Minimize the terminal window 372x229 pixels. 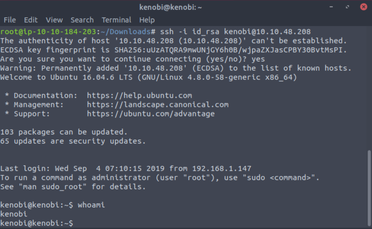tap(331, 7)
